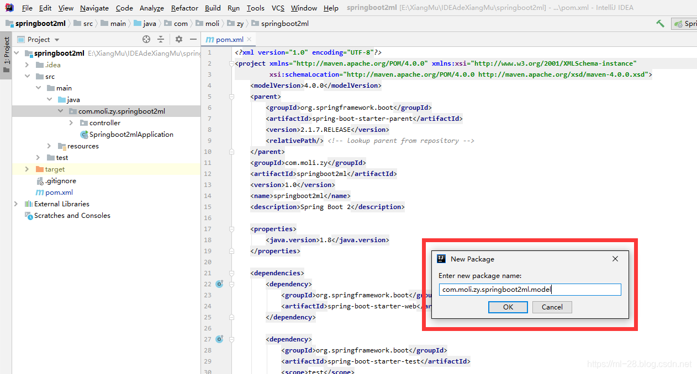Toggle the 1: Project tool window stripe
This screenshot has width=697, height=374.
coord(6,55)
